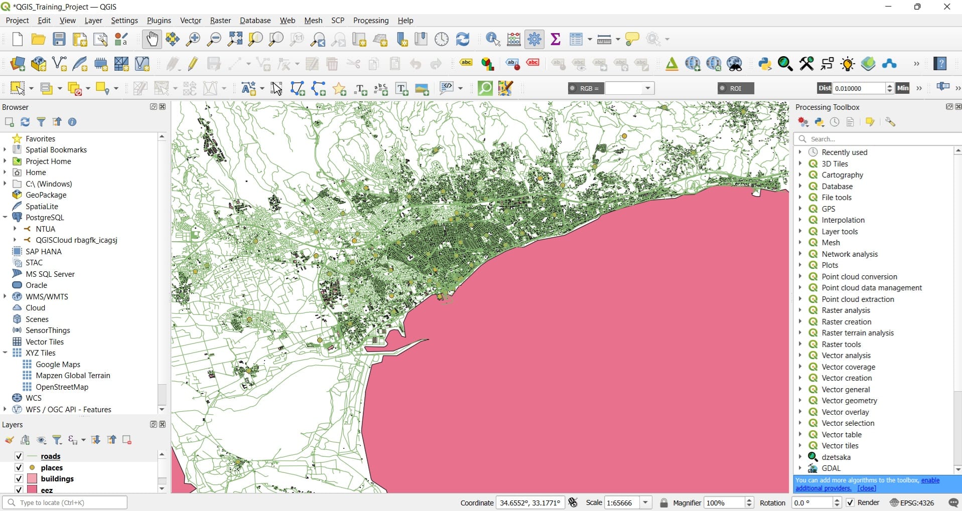Open Data Source Manager icon
The height and width of the screenshot is (511, 962).
pos(18,64)
